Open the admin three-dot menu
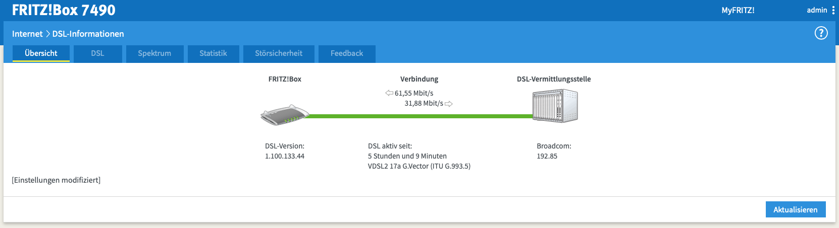 click(833, 10)
